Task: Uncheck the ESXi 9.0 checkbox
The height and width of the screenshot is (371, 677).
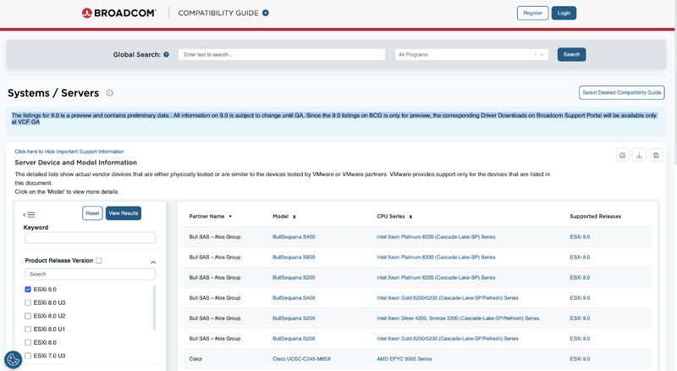Action: [29, 290]
